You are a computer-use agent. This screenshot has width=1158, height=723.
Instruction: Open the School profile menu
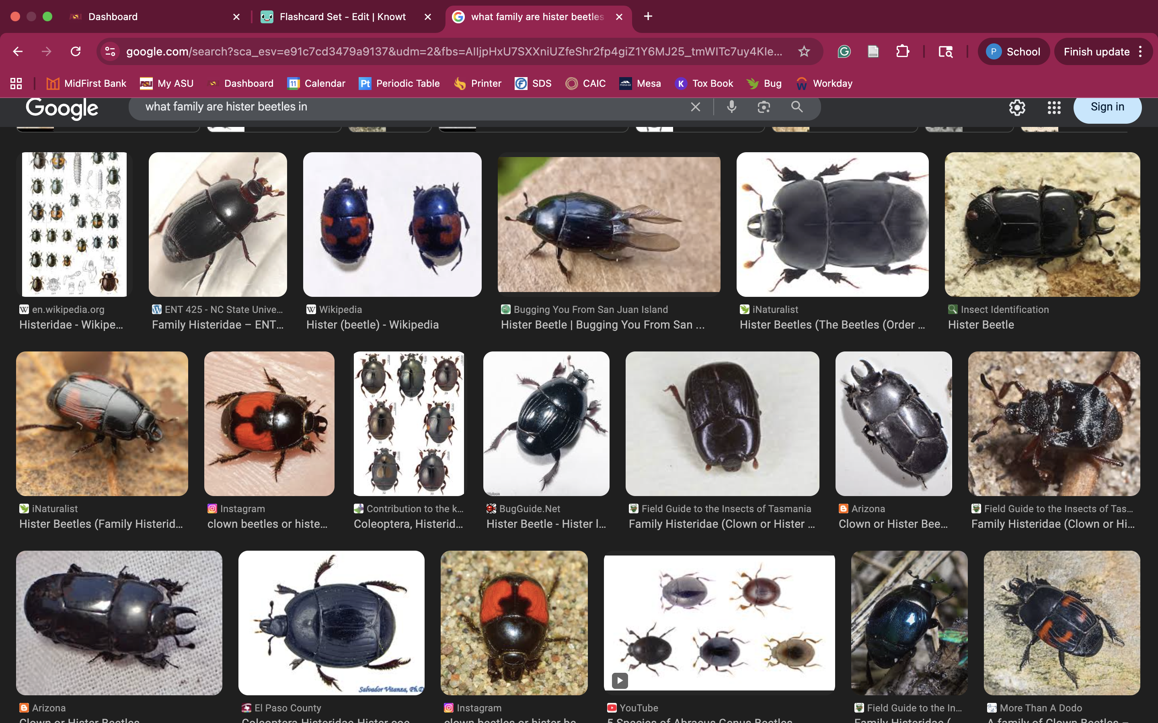click(x=1014, y=51)
